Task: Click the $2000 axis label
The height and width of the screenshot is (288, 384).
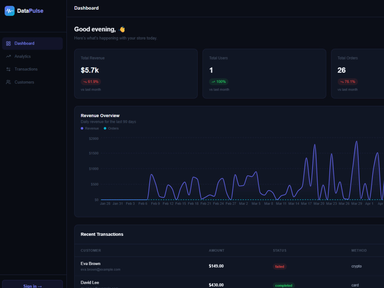Action: pyautogui.click(x=94, y=139)
